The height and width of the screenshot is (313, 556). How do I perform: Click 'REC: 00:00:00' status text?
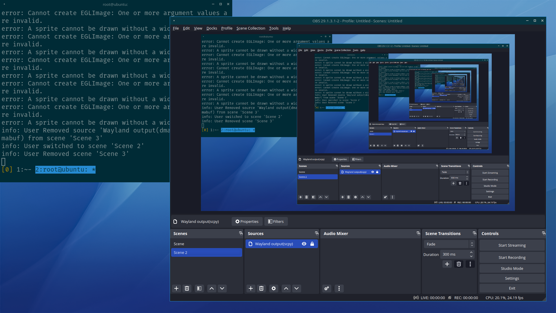(466, 298)
